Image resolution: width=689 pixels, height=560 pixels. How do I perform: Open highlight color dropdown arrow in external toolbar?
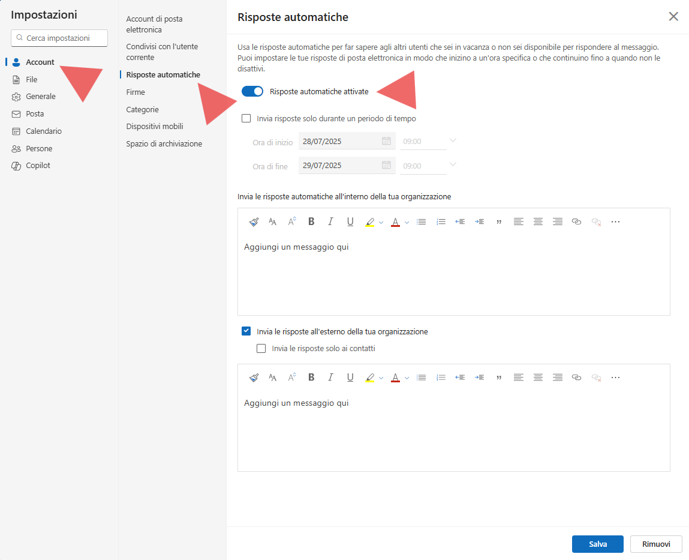point(381,378)
